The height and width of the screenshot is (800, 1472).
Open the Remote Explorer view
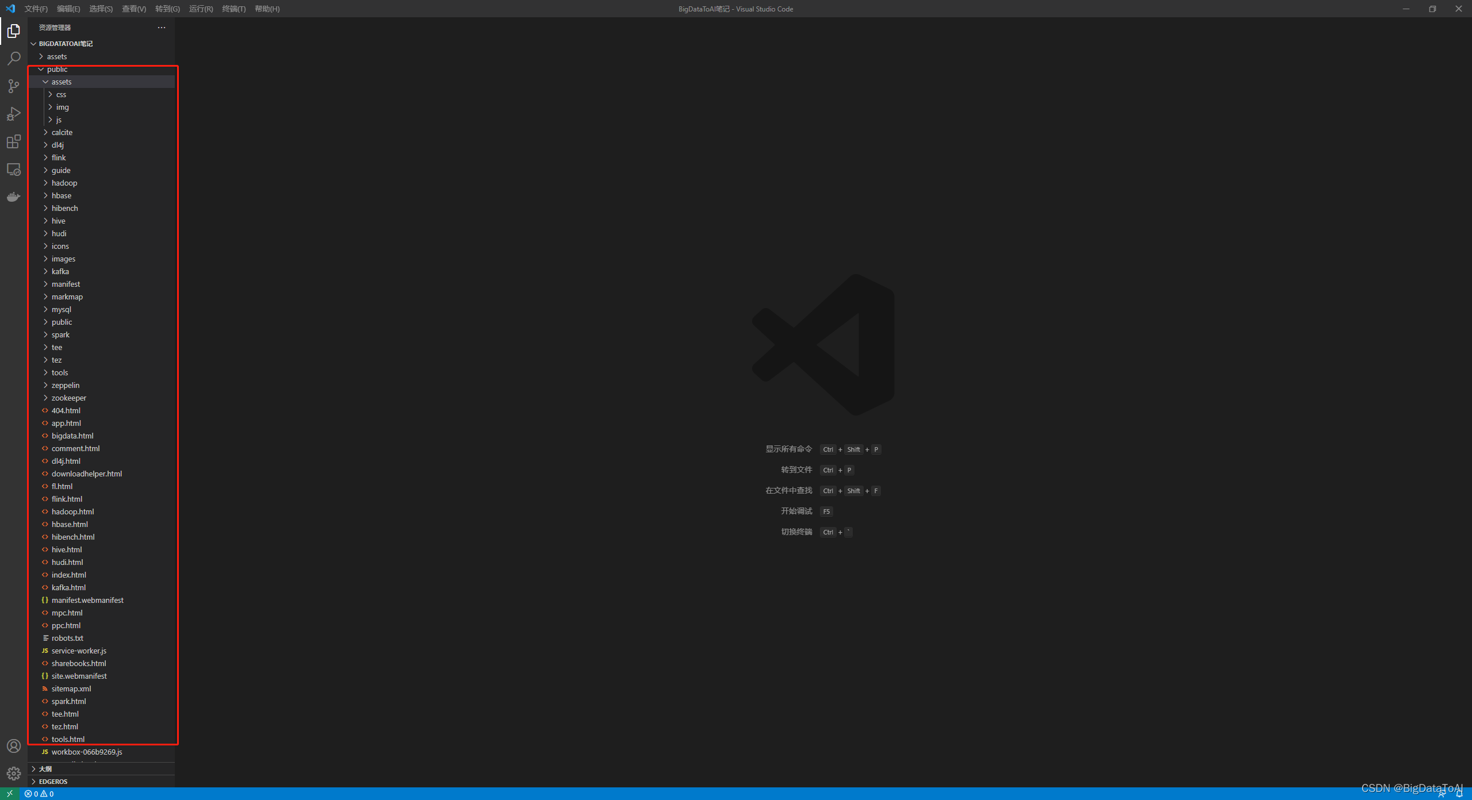14,170
